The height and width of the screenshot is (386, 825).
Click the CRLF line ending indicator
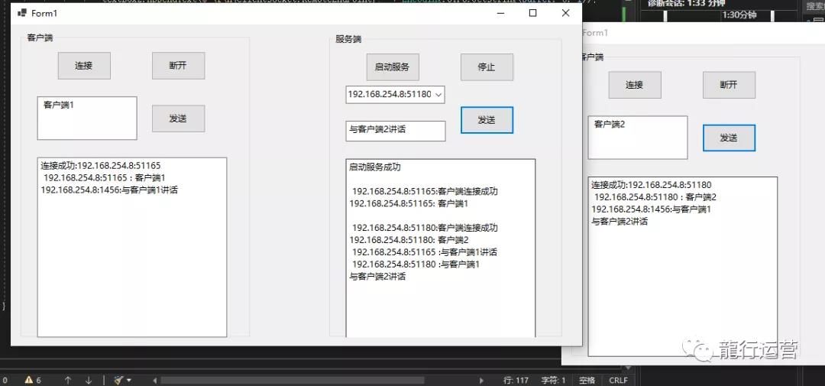point(618,380)
